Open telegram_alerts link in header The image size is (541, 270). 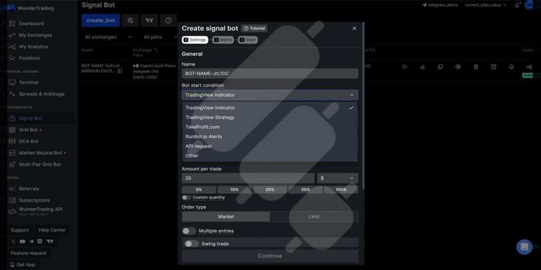click(440, 5)
